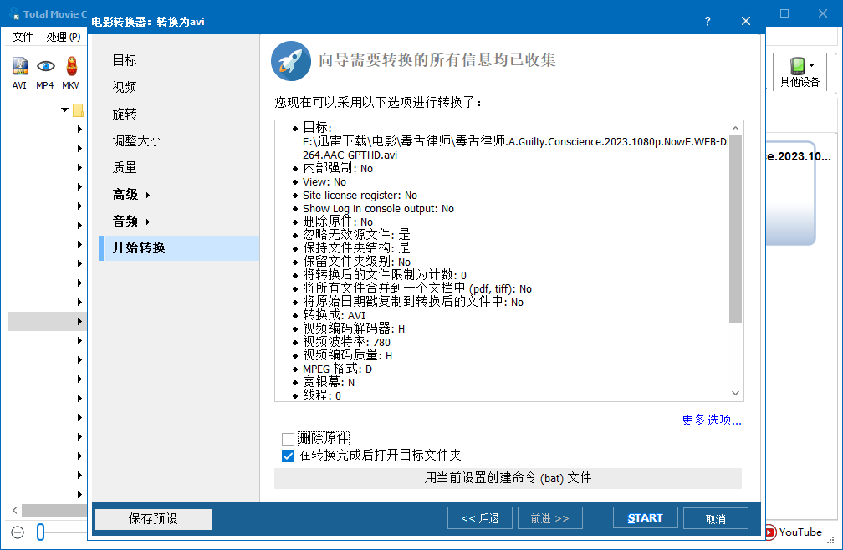The image size is (843, 550).
Task: Click the rocket wizard header icon
Action: click(290, 61)
